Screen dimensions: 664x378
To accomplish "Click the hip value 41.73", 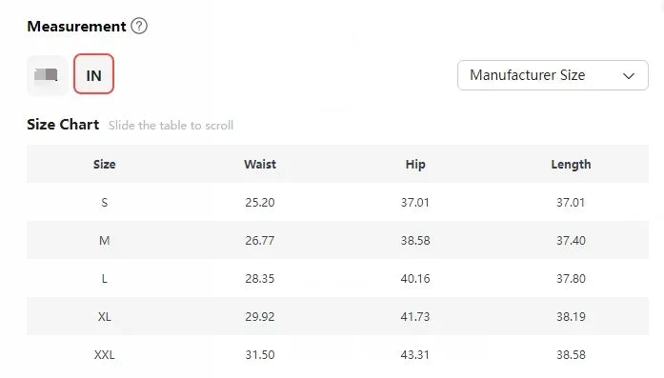I will [415, 317].
